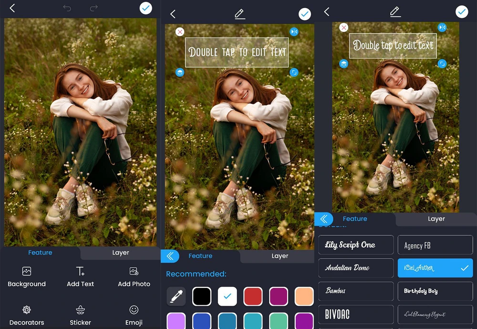Go back using chevron beside undo arrow

(x=12, y=8)
